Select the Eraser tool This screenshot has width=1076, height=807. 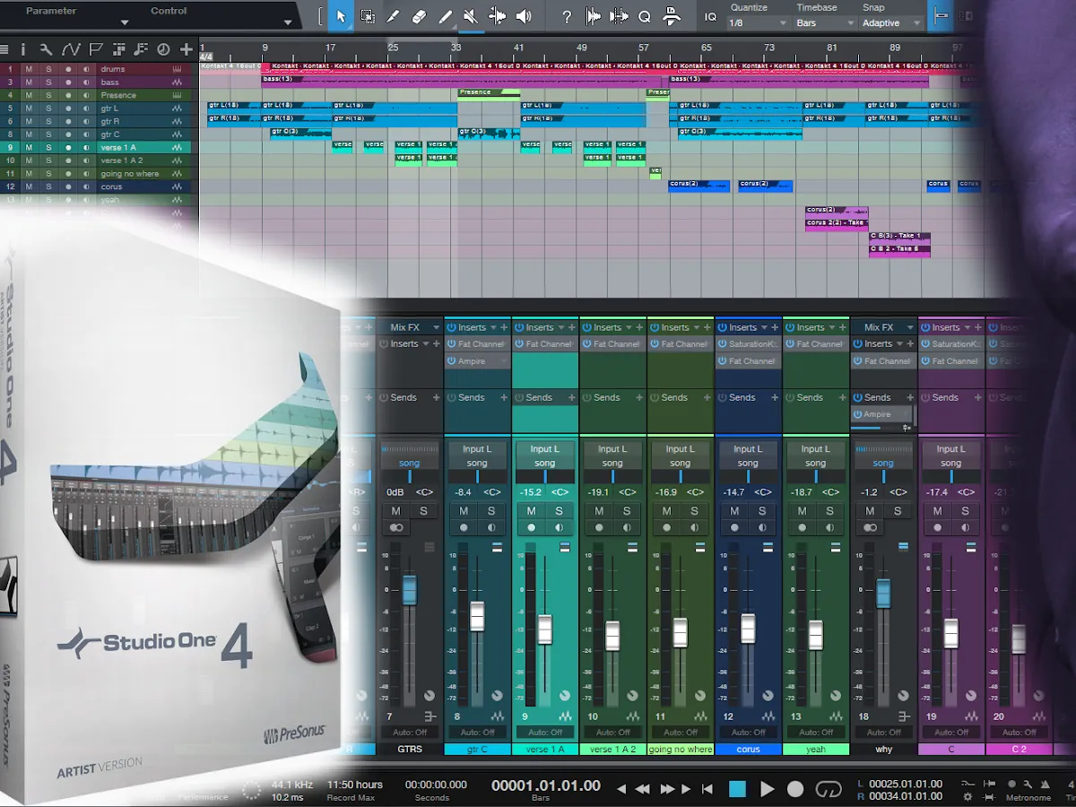419,16
